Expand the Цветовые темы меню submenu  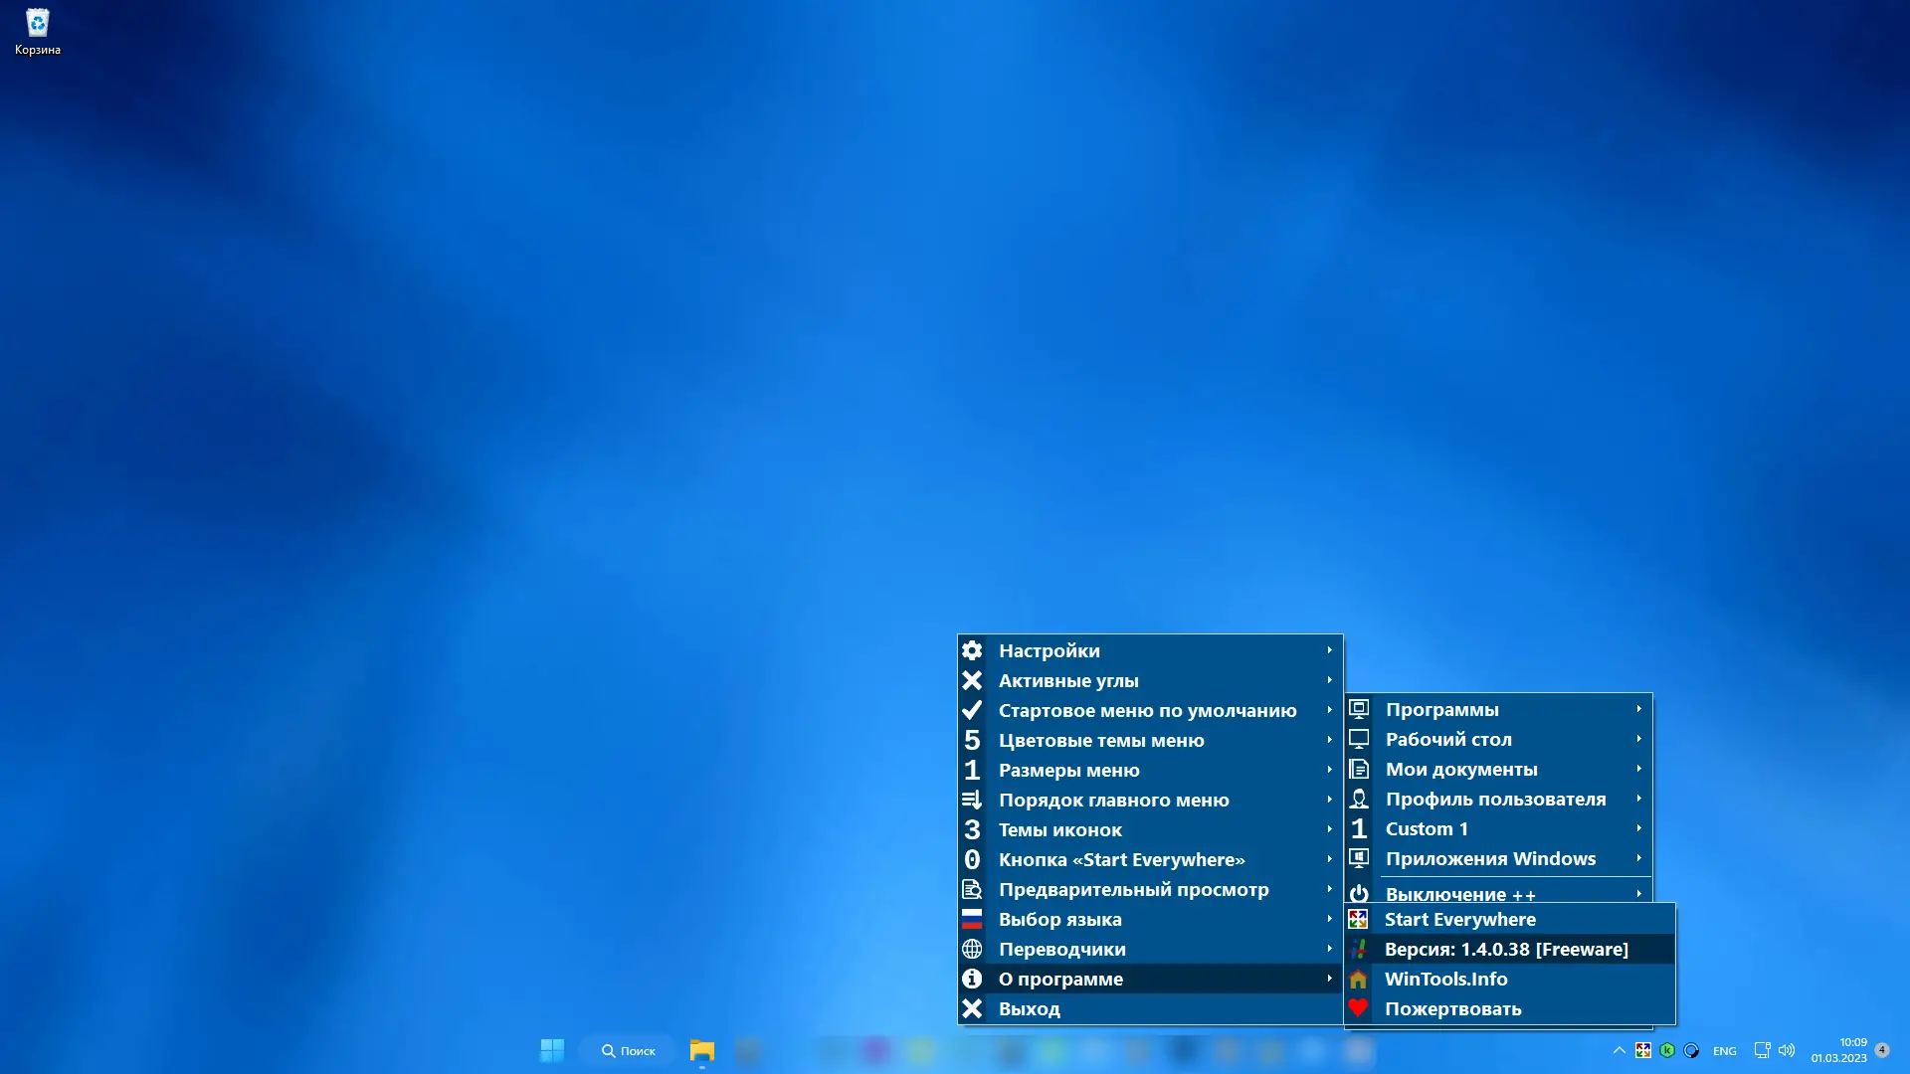click(x=1330, y=740)
